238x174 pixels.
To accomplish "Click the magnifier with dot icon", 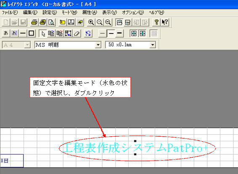I will click(99, 22).
